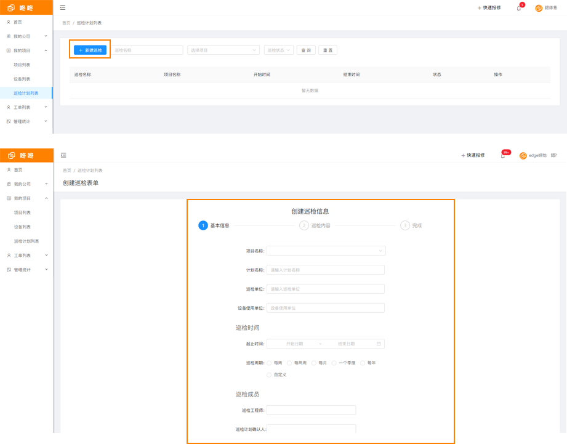The height and width of the screenshot is (444, 567).
Task: Expand the 巡检状态 status dropdown
Action: point(278,50)
